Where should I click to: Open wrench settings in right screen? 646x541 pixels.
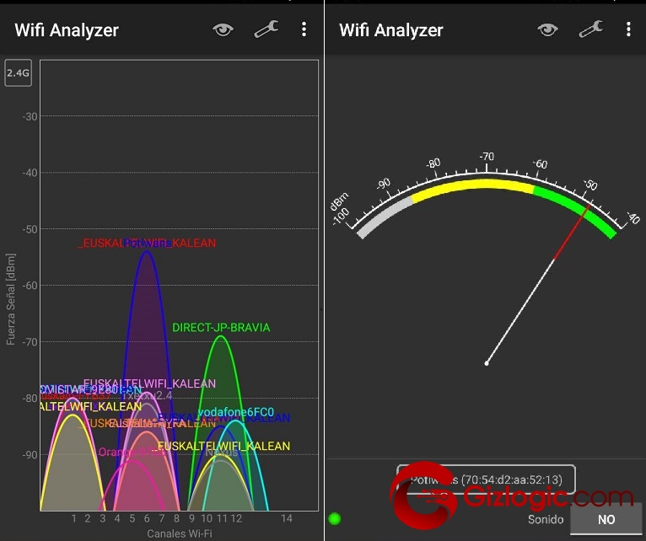point(591,29)
